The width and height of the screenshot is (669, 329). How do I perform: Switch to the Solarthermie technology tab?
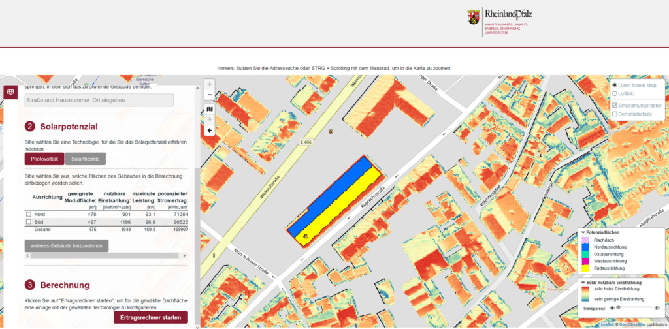click(85, 159)
